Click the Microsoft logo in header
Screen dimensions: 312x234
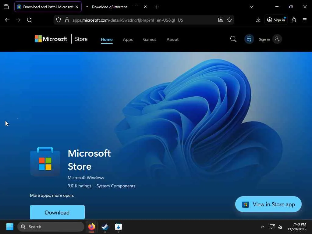pos(51,39)
